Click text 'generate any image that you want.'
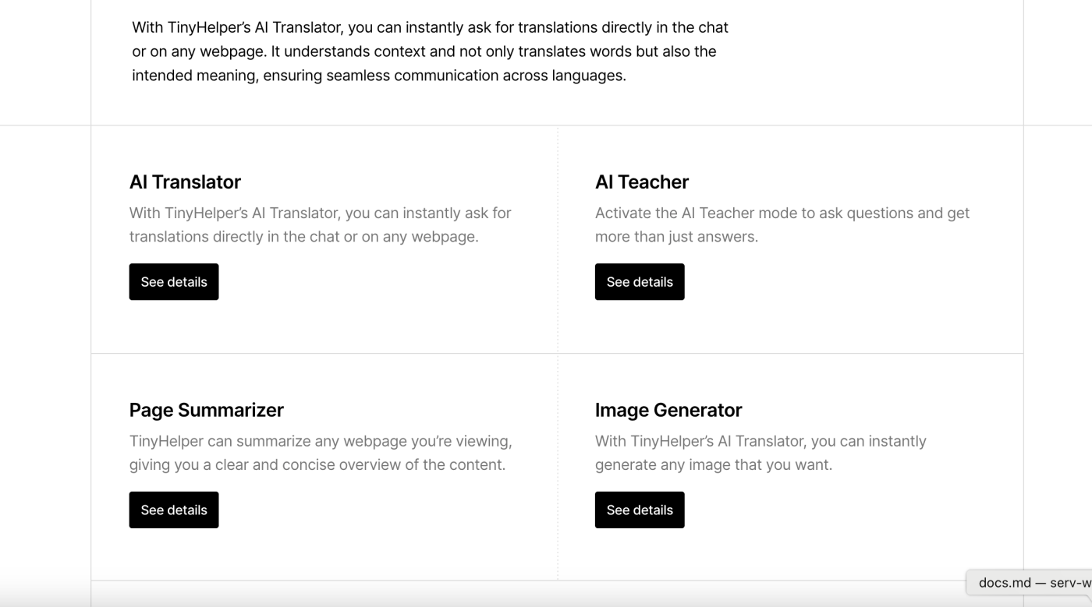1092x607 pixels. coord(713,464)
